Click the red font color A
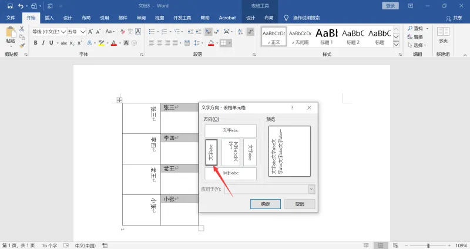Image resolution: width=470 pixels, height=249 pixels. click(113, 43)
